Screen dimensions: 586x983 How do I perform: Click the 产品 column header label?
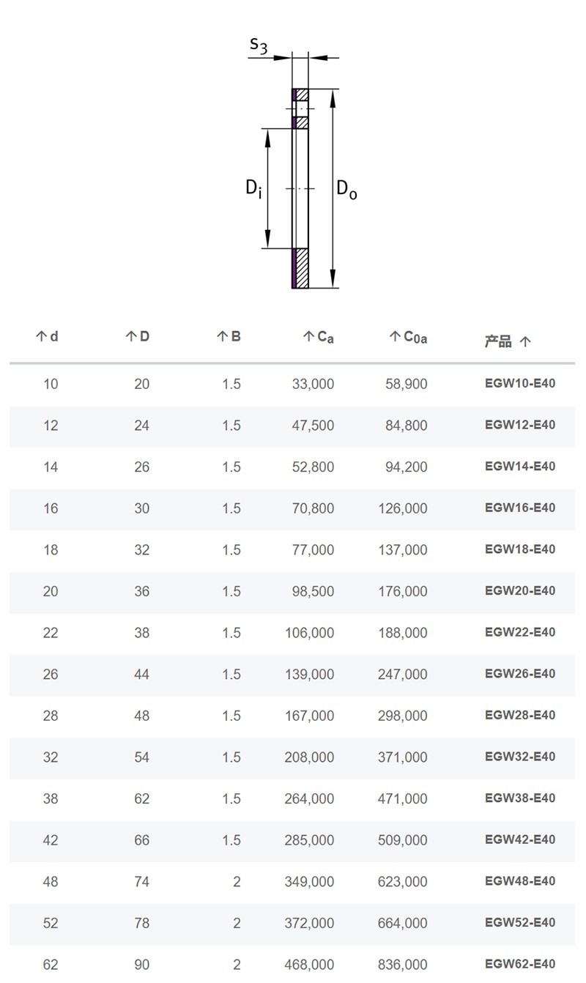498,341
